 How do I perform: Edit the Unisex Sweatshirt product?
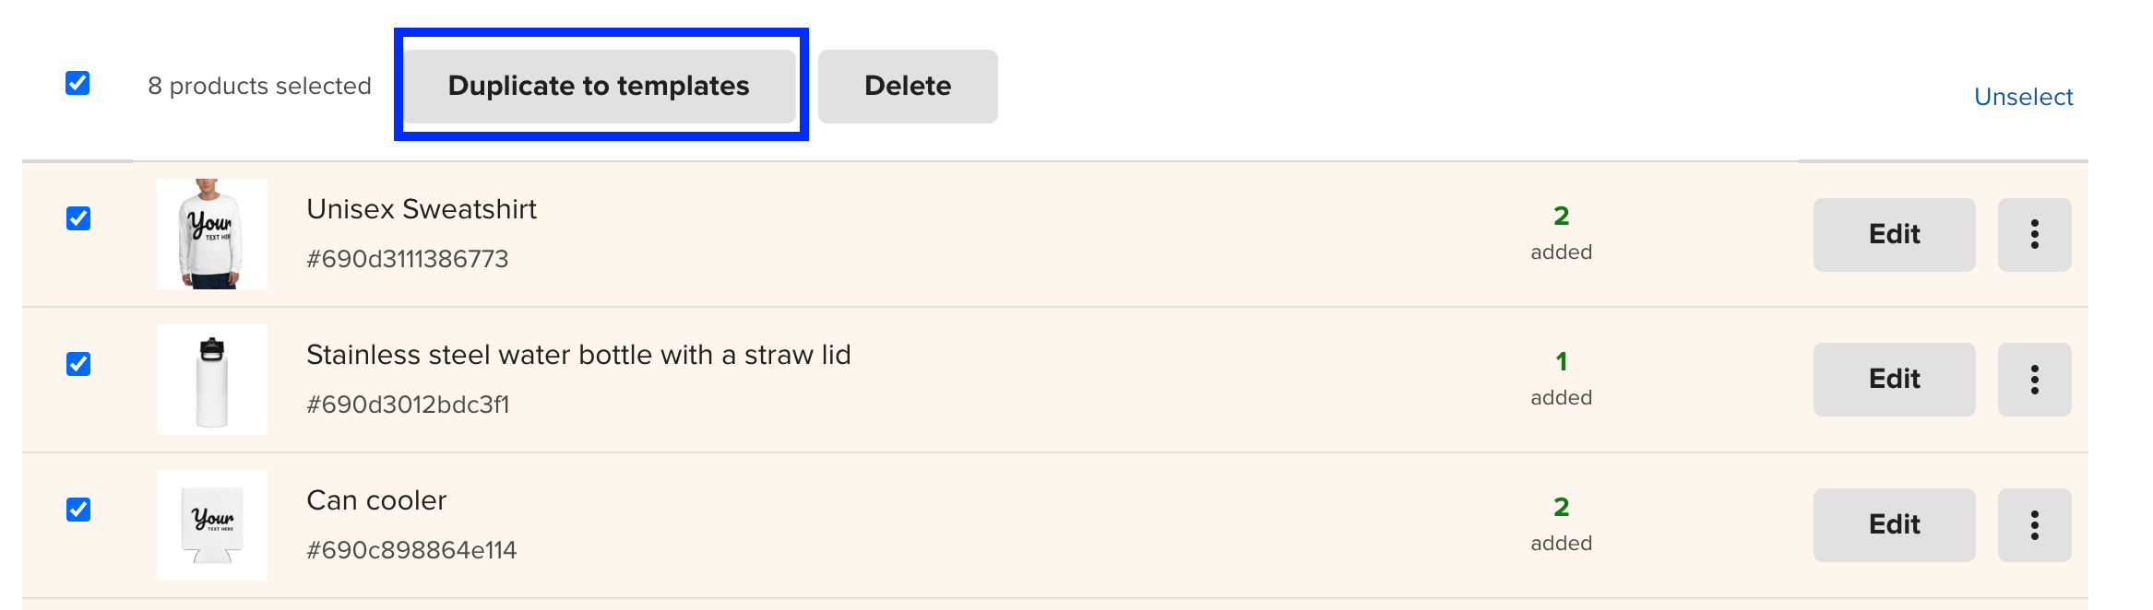[x=1894, y=234]
